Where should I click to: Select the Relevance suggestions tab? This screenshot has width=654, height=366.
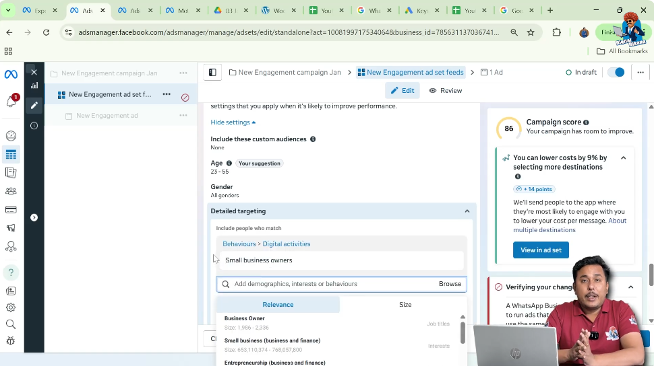coord(278,304)
